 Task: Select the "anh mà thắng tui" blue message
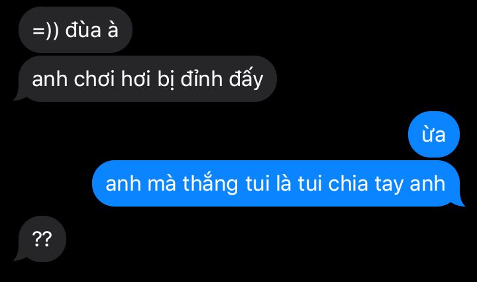click(x=278, y=183)
